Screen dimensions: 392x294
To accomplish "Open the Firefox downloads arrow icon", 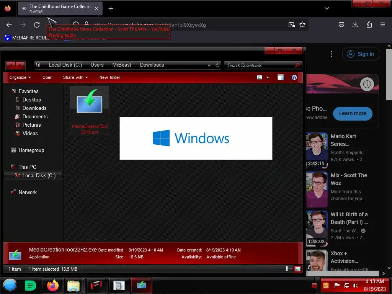I will (355, 24).
